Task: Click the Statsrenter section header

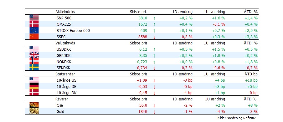Action: (65, 74)
